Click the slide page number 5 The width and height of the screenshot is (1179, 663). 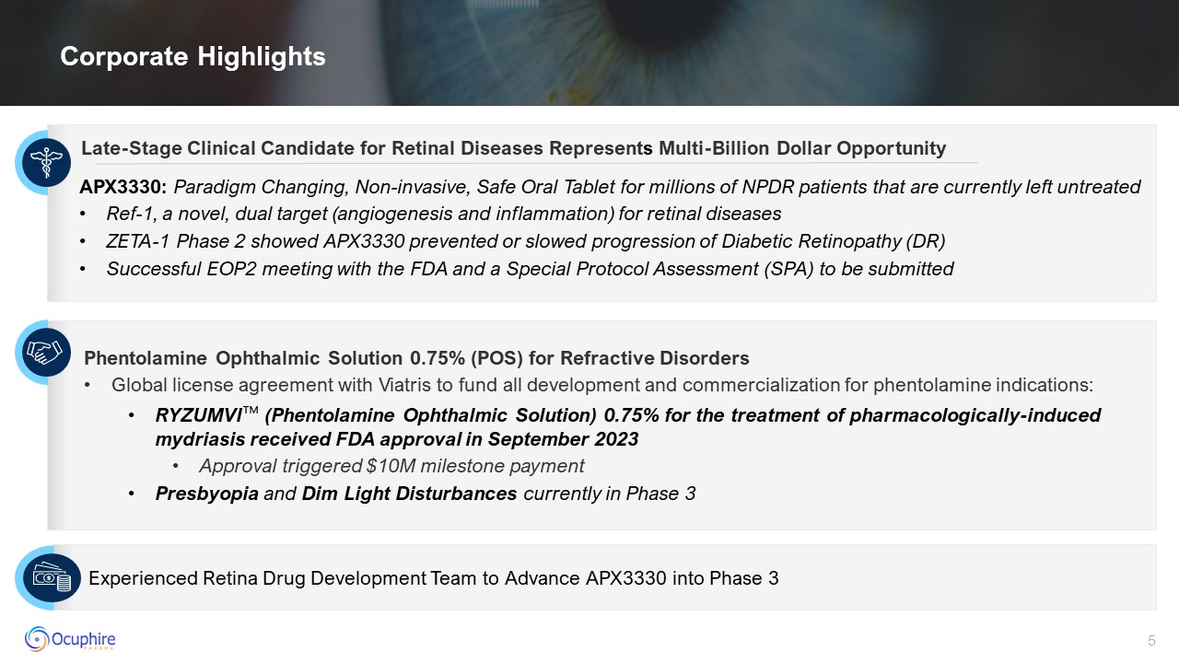point(1150,641)
